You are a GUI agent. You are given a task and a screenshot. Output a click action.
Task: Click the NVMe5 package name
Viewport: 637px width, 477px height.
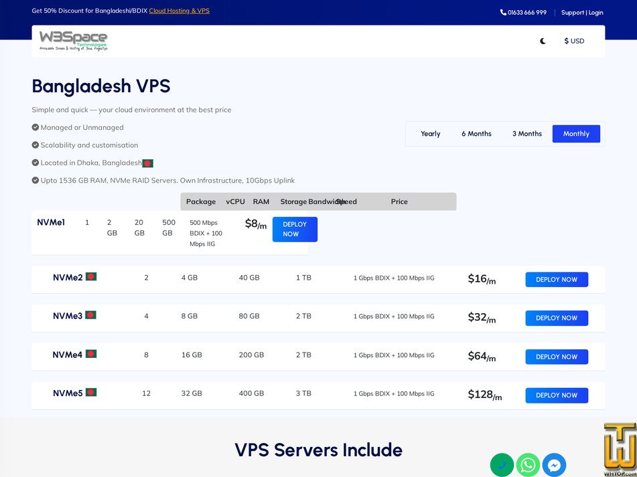[x=68, y=393]
